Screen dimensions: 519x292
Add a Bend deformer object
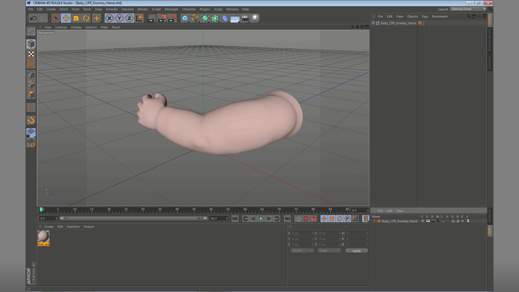(225, 18)
